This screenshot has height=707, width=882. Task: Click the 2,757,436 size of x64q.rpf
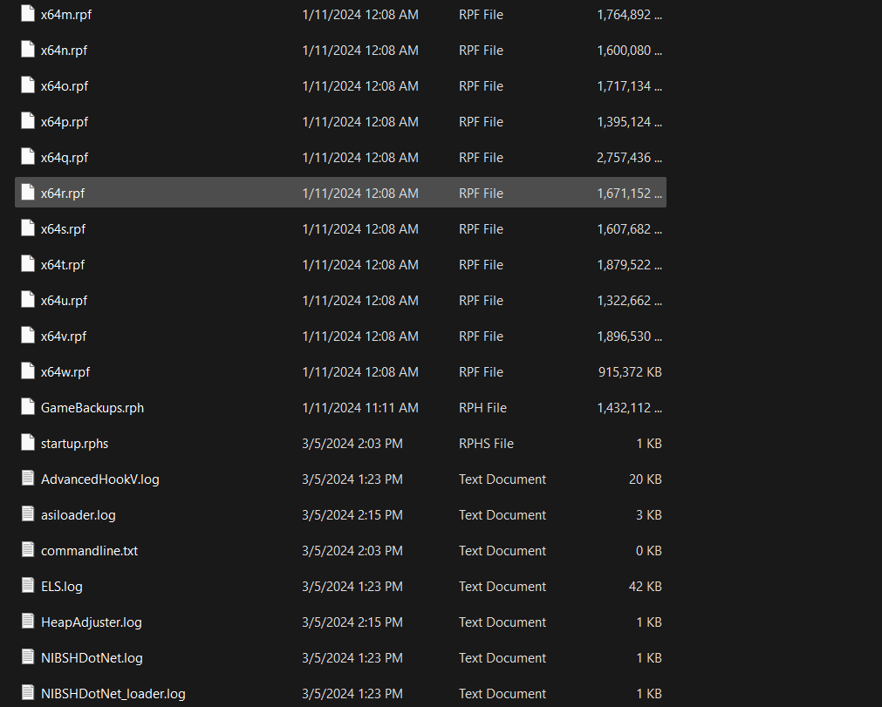coord(629,158)
